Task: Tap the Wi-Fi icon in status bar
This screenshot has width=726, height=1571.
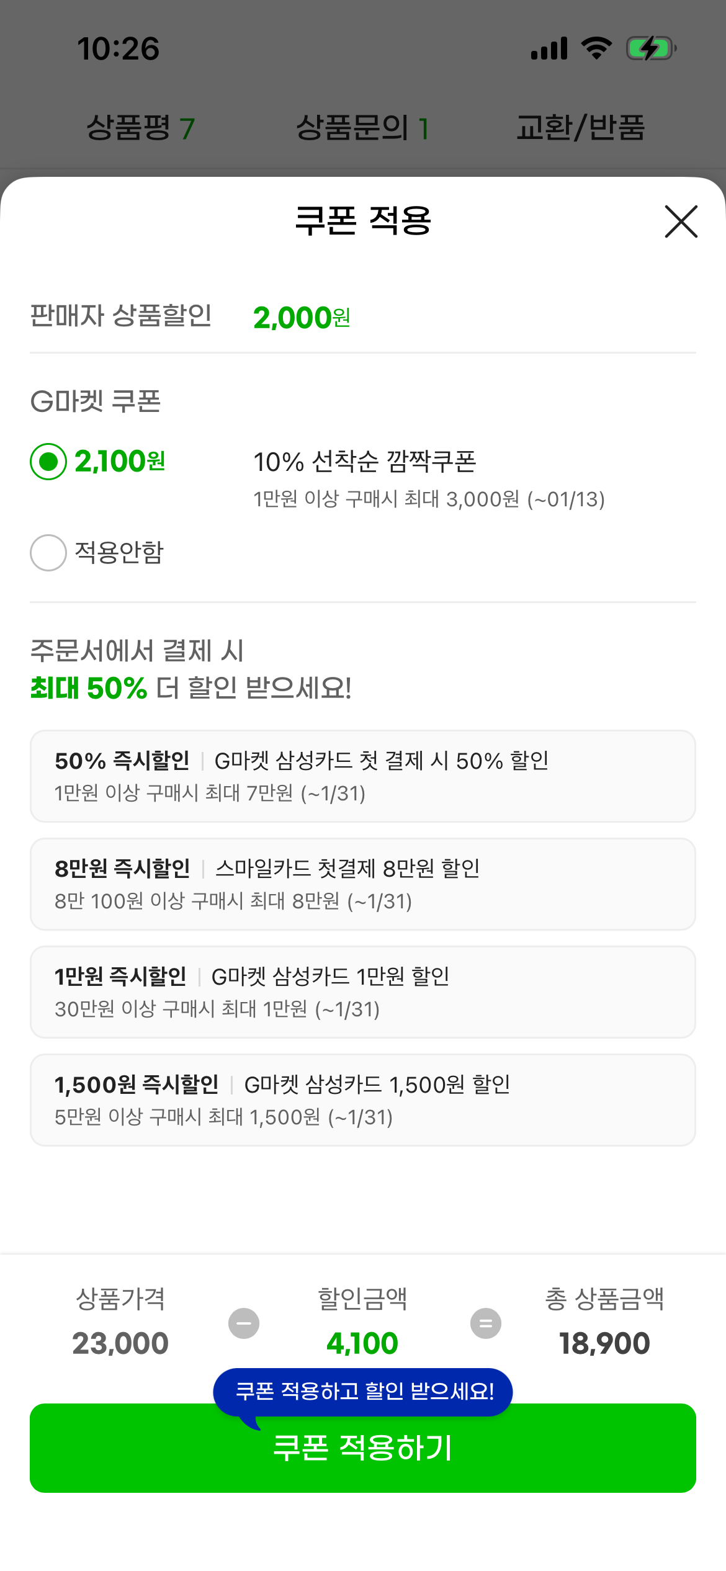Action: pos(596,48)
